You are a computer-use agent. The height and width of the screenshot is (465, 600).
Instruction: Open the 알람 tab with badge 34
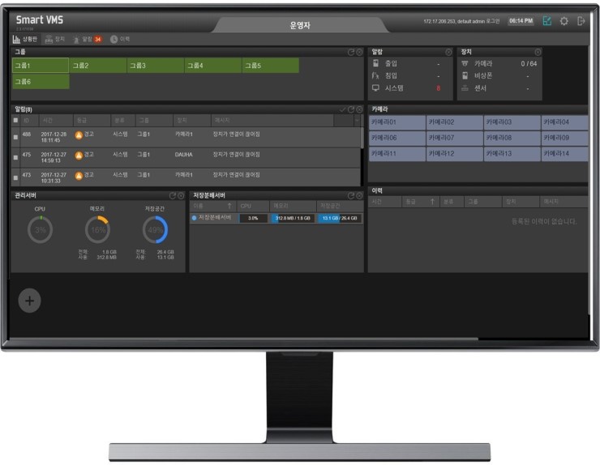click(x=88, y=39)
